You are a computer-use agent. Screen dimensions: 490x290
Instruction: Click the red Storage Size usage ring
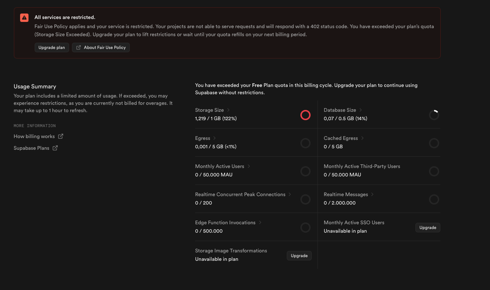(305, 115)
